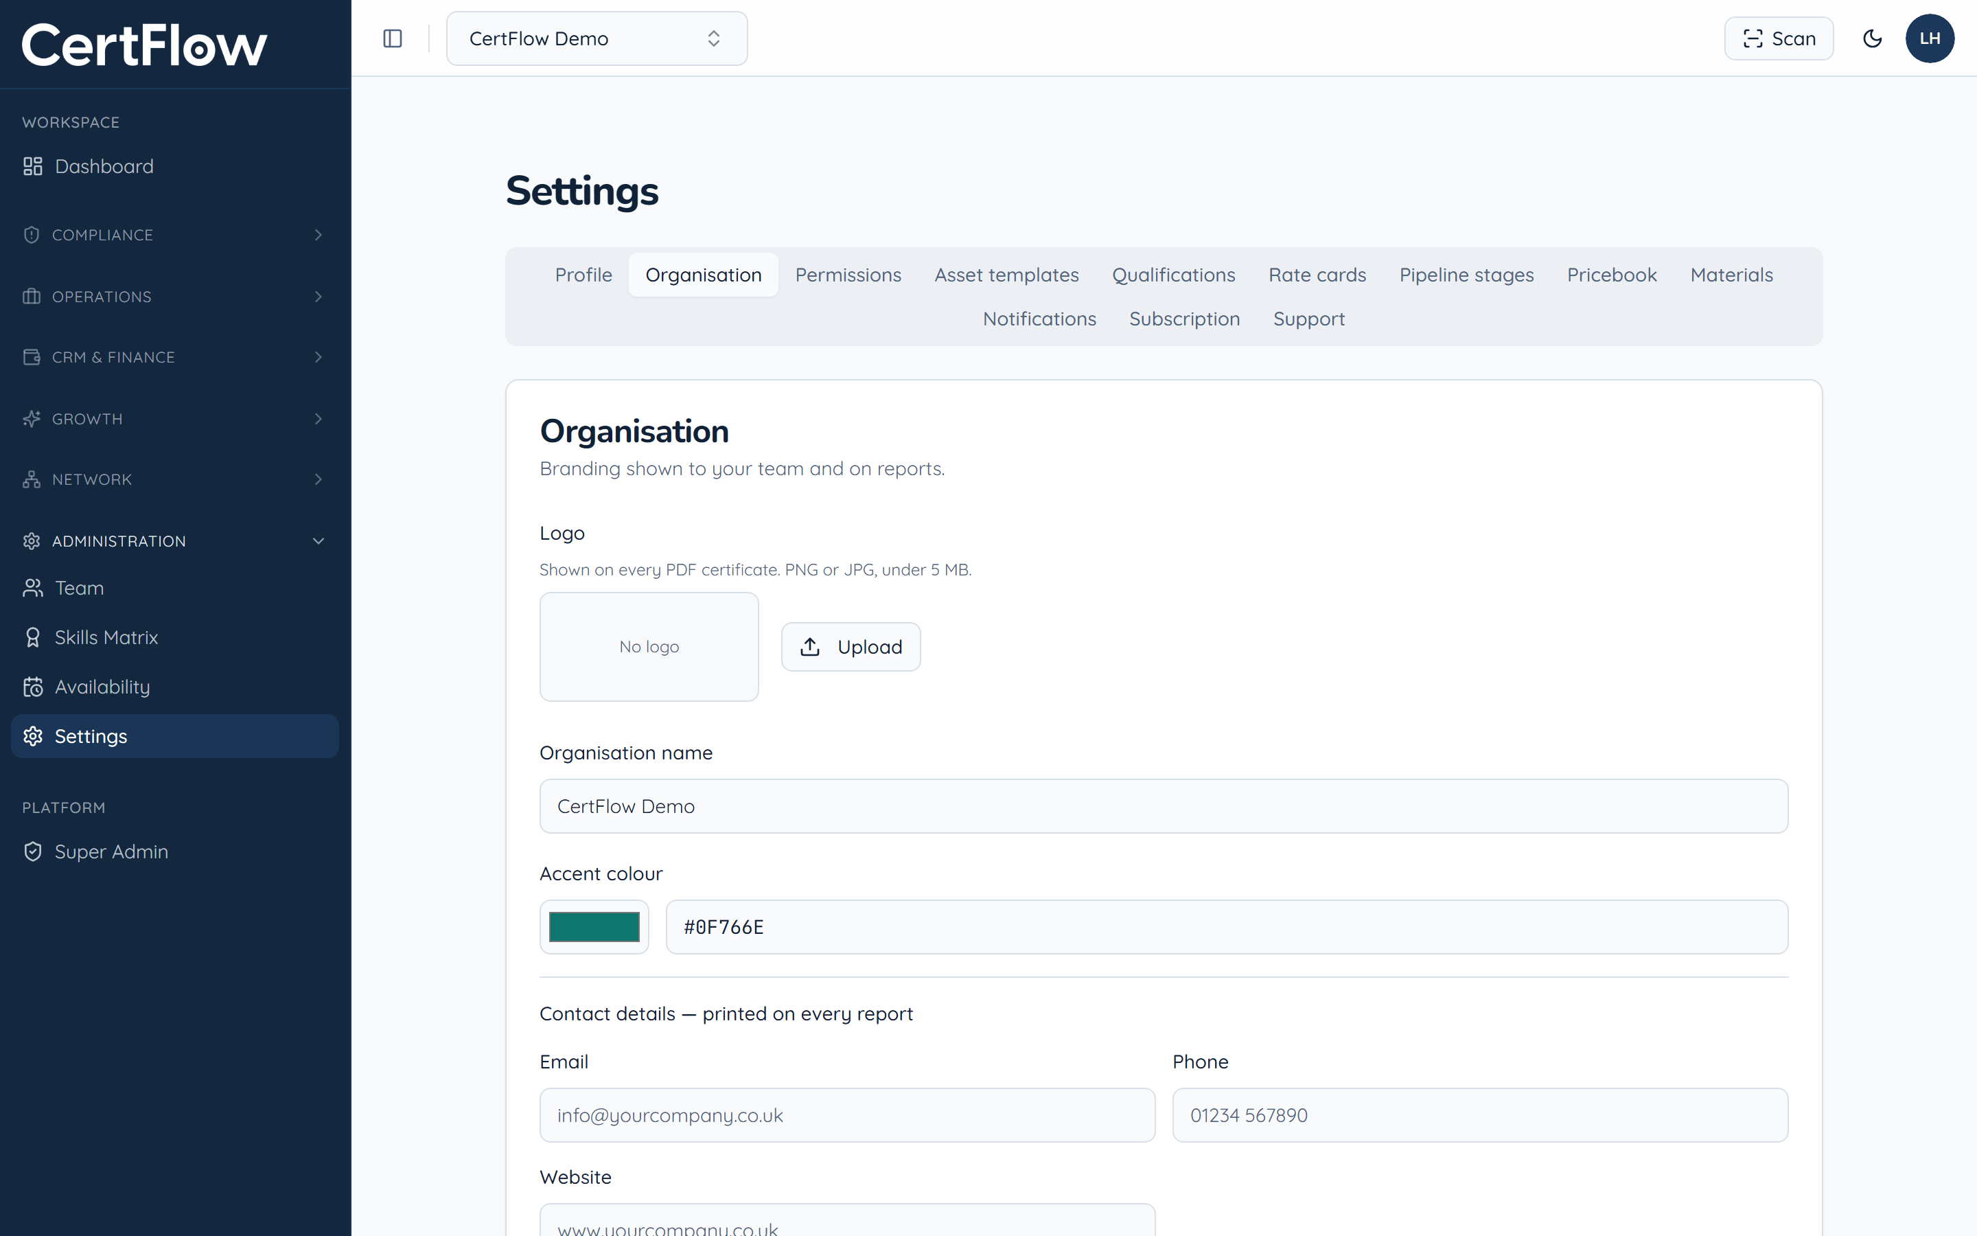1977x1236 pixels.
Task: Open the Permissions tab
Action: (848, 275)
